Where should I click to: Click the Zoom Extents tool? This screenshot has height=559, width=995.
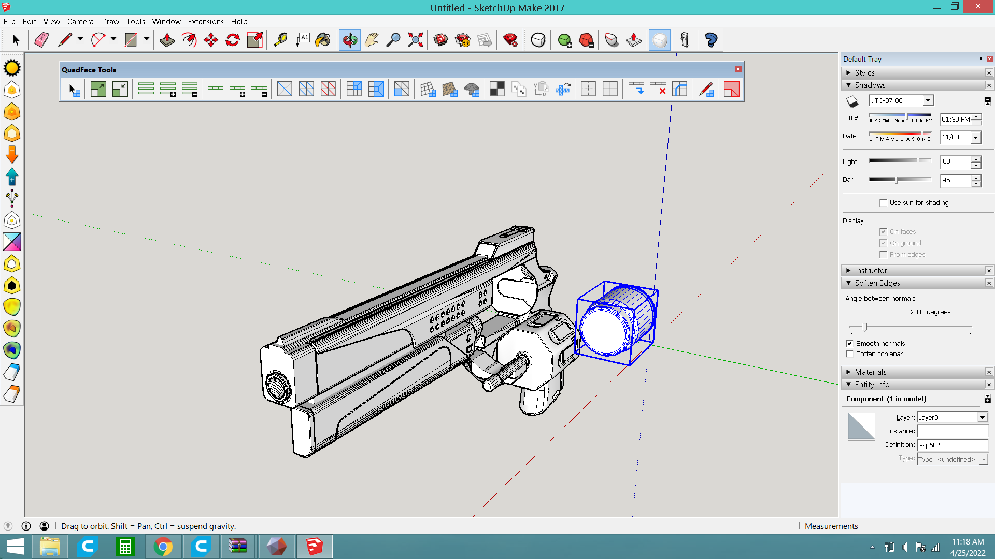[415, 40]
